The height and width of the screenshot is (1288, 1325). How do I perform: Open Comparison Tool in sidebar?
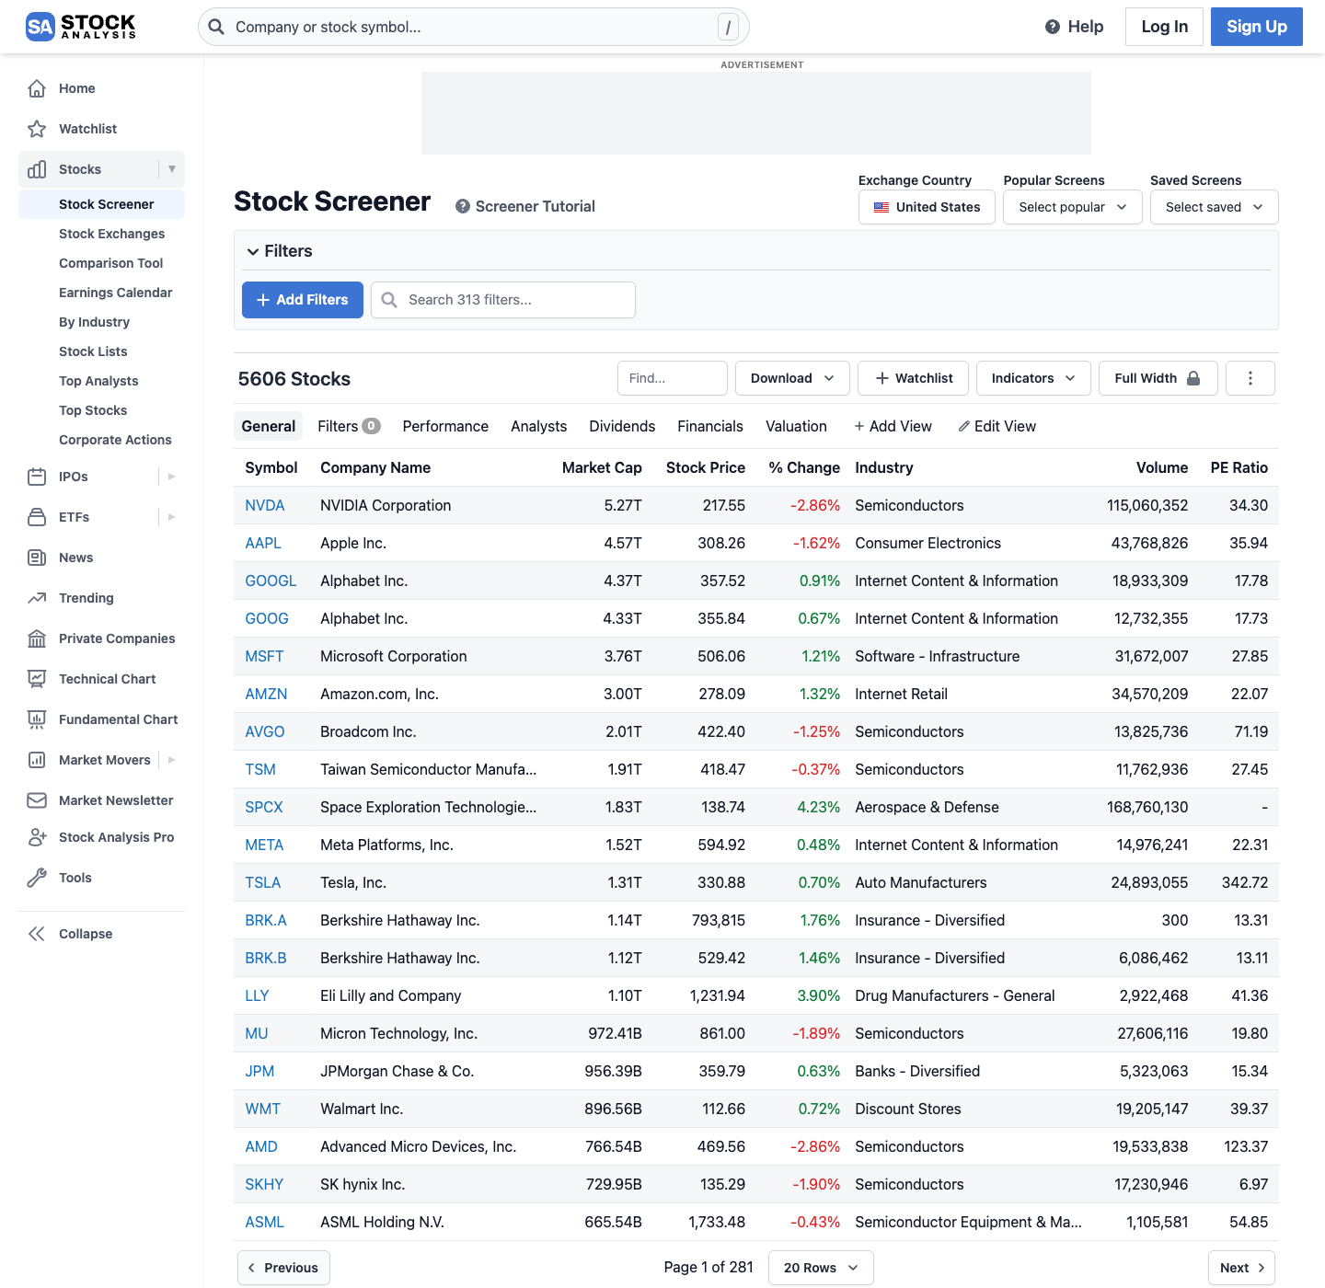pyautogui.click(x=111, y=263)
